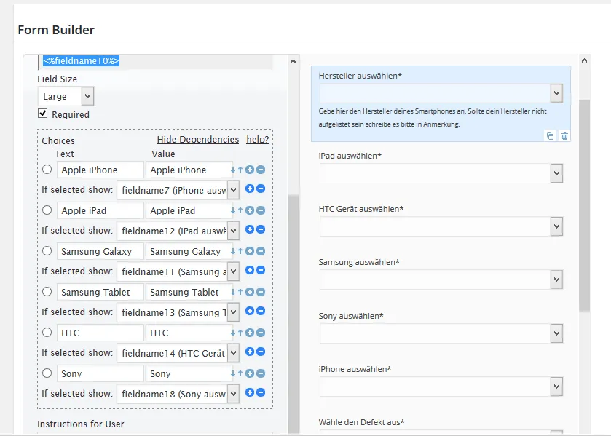Delete the Hersteller auswählen field
The image size is (611, 436).
[564, 136]
